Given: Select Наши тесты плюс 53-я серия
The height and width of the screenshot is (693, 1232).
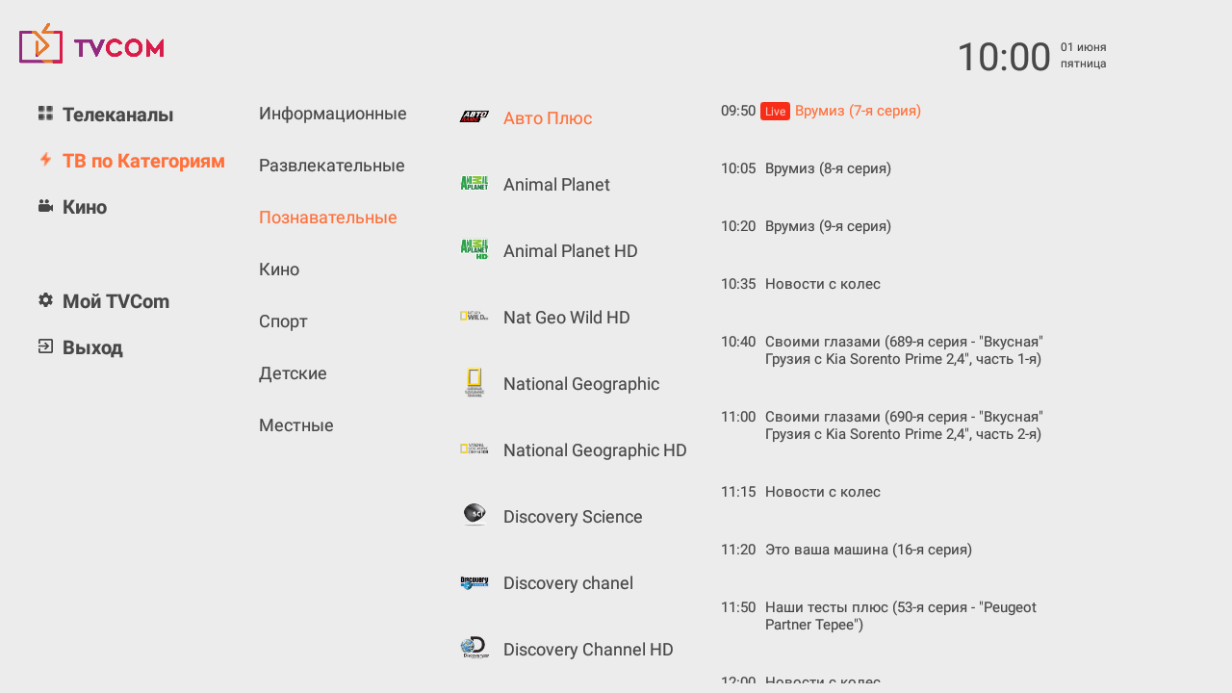Looking at the screenshot, I should pyautogui.click(x=901, y=616).
